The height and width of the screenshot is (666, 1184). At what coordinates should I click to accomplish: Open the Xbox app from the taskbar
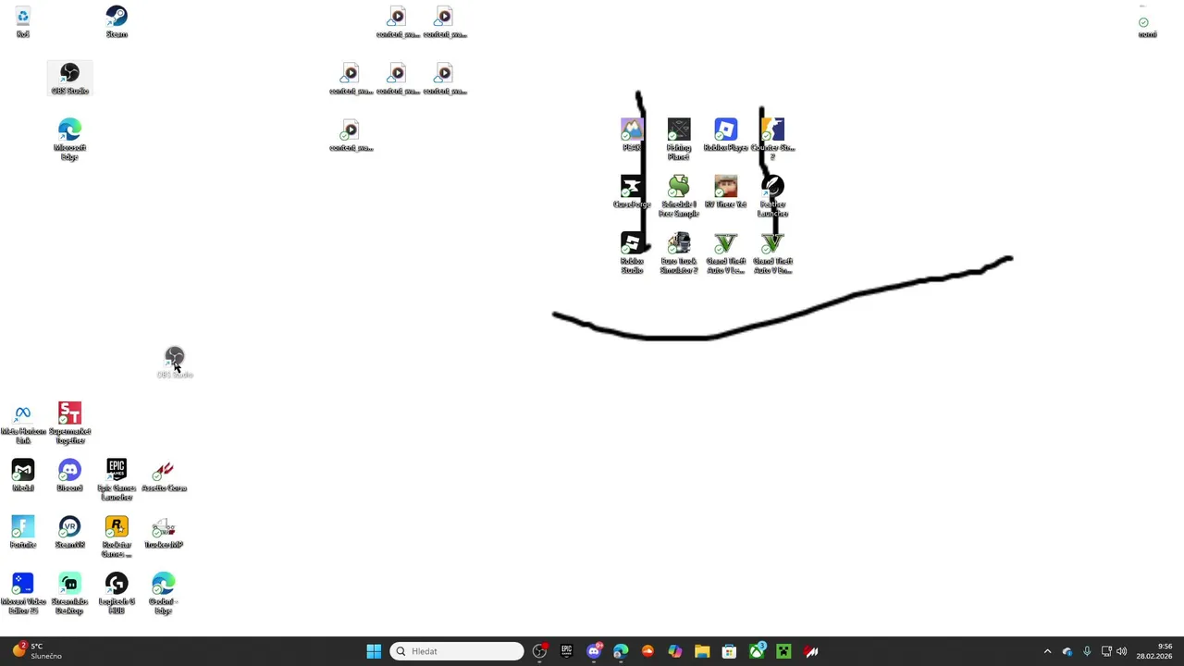757,651
